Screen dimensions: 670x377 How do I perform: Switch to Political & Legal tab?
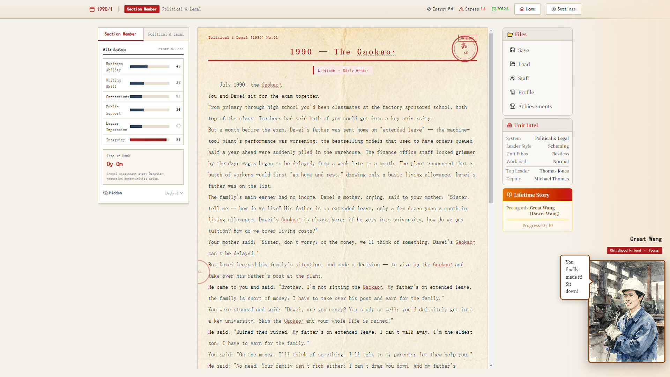point(166,34)
